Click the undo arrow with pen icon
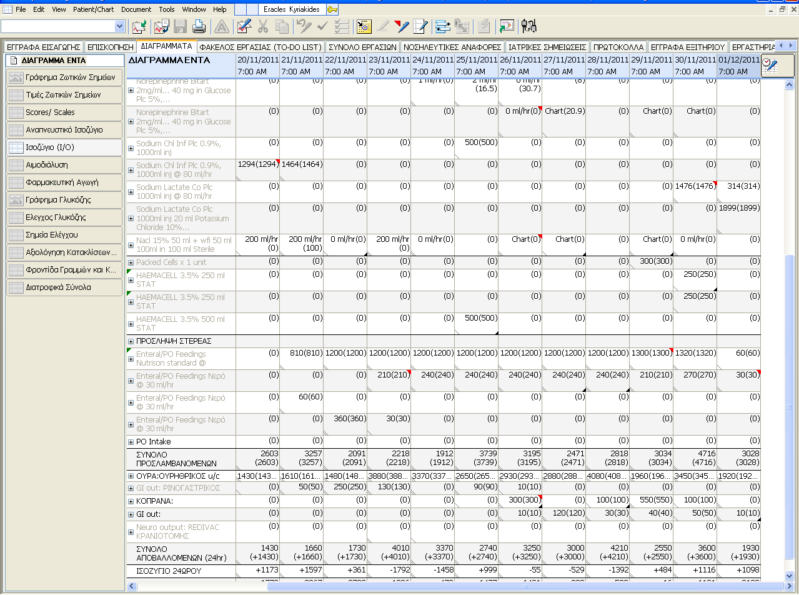799x595 pixels. tap(304, 26)
